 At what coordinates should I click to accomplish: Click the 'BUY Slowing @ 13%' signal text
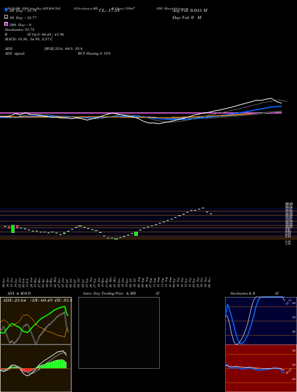(94, 53)
